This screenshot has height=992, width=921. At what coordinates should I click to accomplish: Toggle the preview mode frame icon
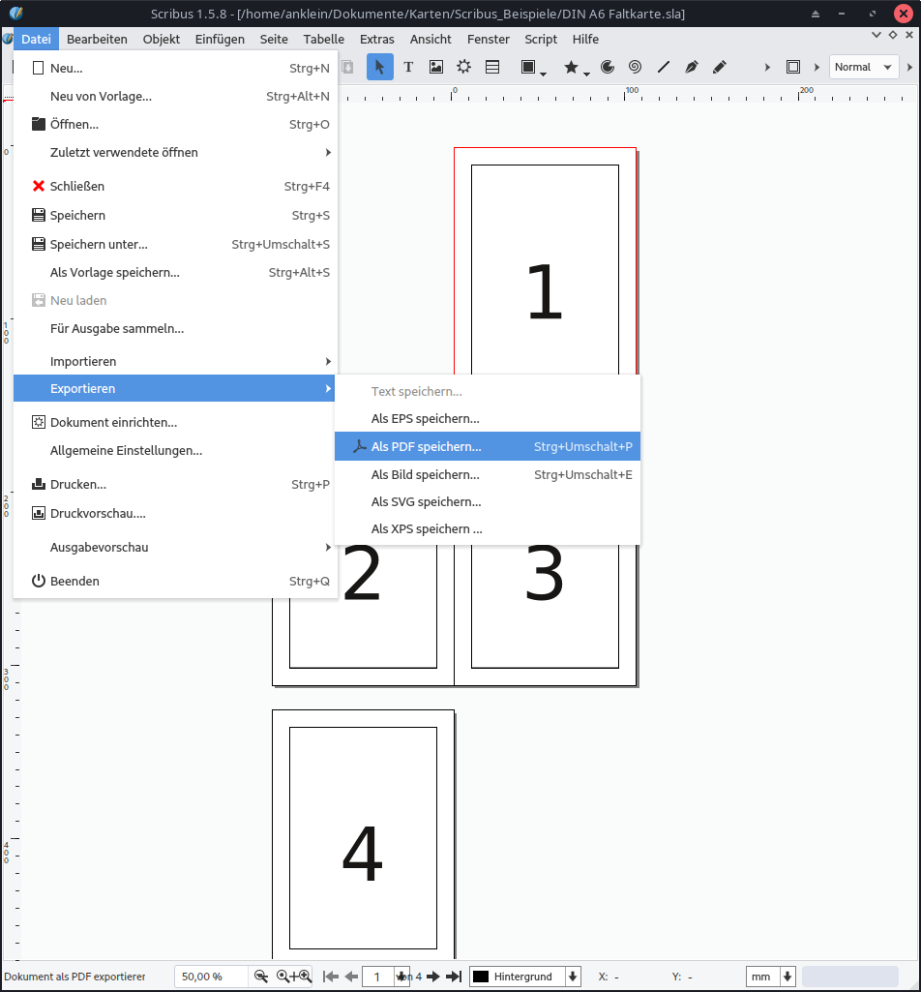click(793, 67)
